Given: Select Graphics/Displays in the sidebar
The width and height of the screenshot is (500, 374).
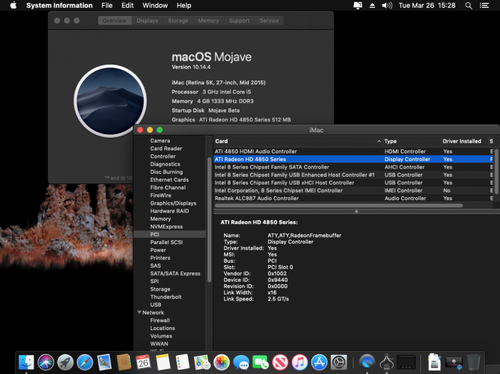Looking at the screenshot, I should 173,203.
